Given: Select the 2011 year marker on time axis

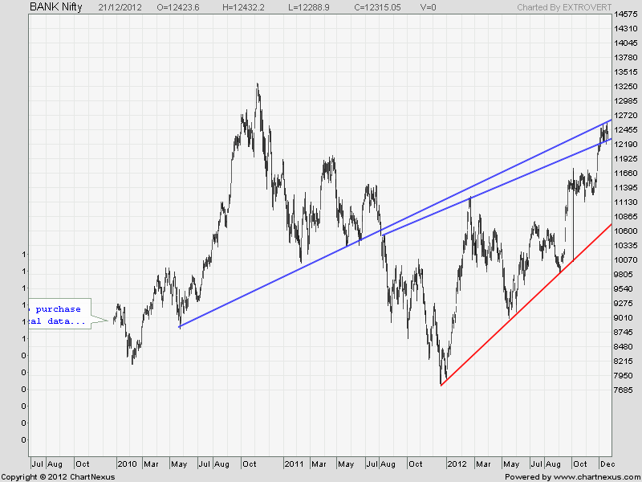Looking at the screenshot, I should pos(294,464).
